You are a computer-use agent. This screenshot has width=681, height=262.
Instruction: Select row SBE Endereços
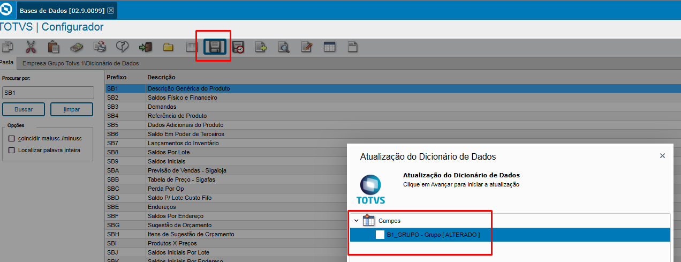point(225,207)
